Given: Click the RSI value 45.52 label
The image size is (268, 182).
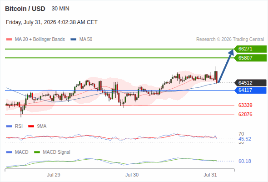Looking at the screenshot, I should tap(244, 139).
